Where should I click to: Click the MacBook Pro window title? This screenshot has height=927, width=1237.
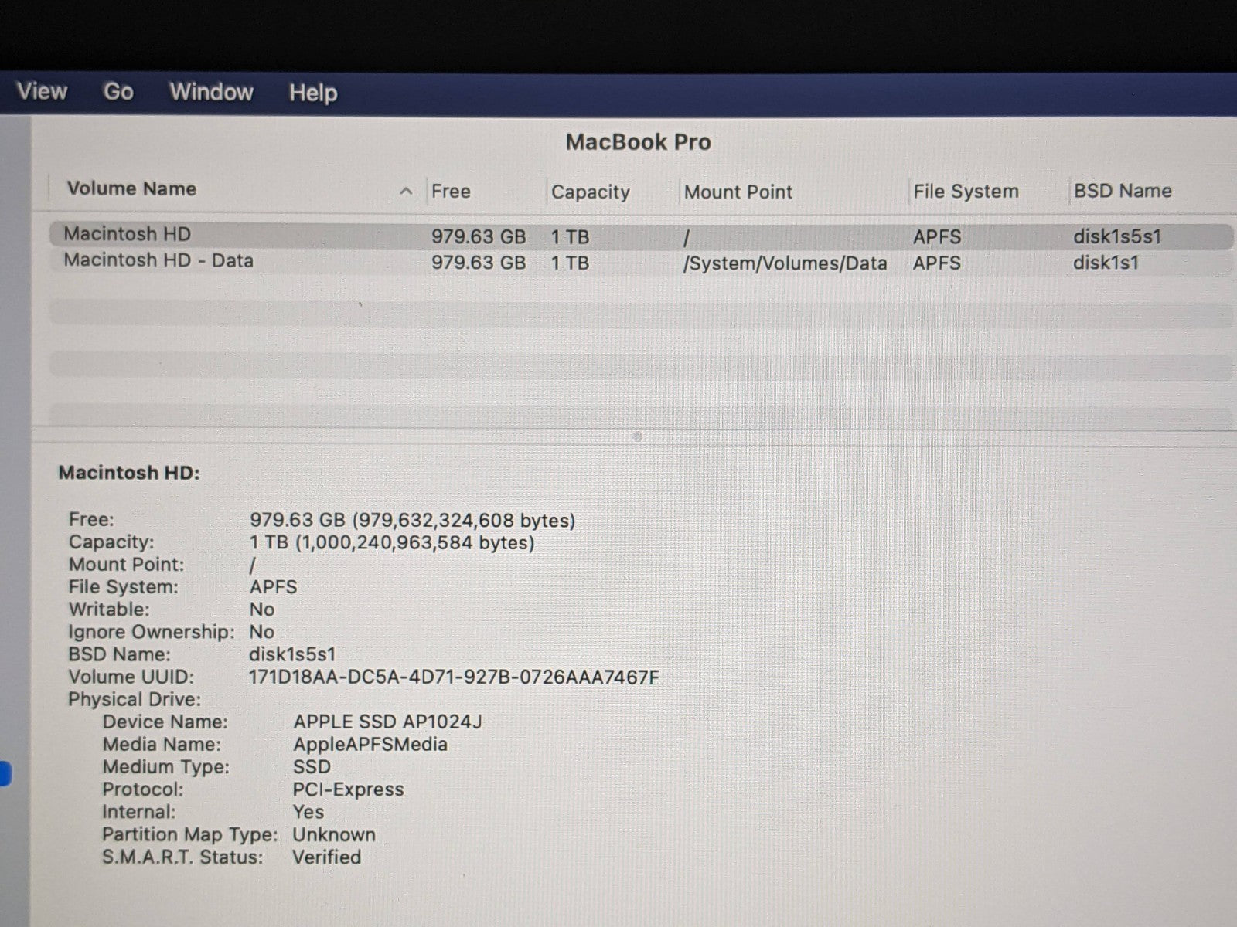638,142
